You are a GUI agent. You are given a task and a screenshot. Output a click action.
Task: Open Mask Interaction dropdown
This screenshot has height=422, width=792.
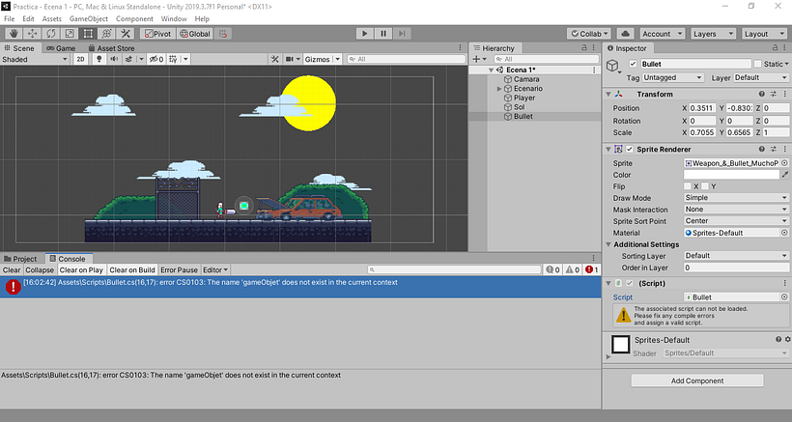pyautogui.click(x=736, y=210)
